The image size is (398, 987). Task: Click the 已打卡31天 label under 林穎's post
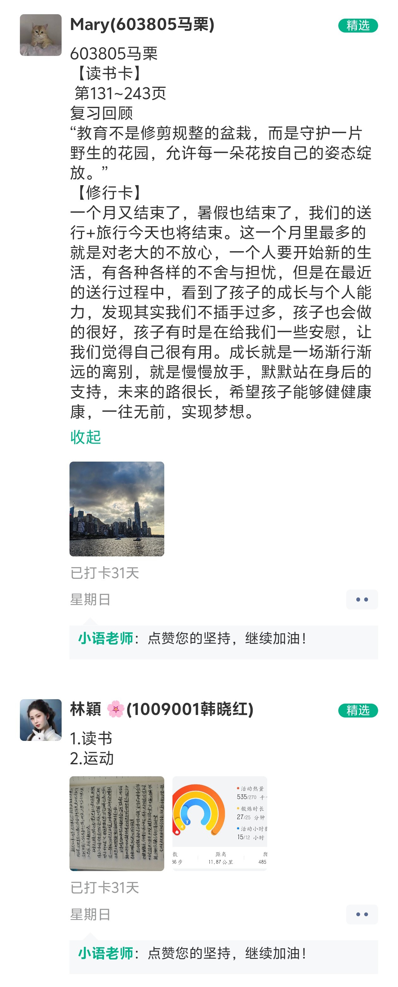[x=105, y=888]
